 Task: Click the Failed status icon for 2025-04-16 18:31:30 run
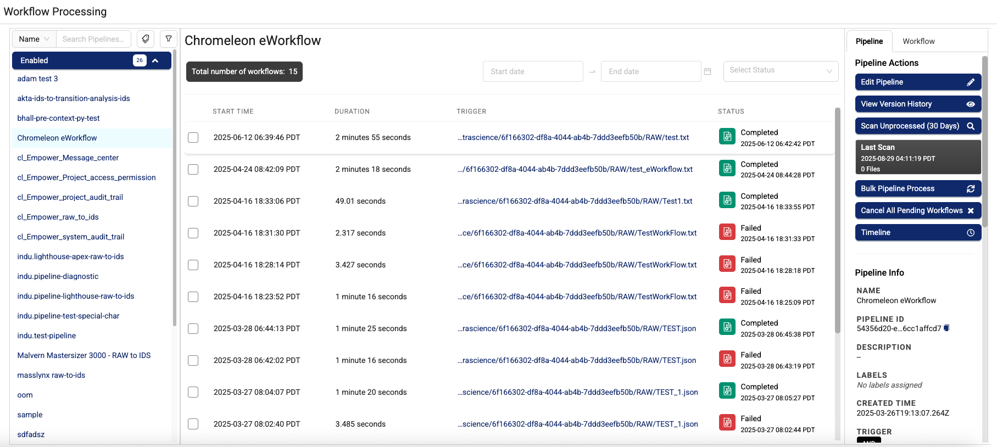(727, 232)
